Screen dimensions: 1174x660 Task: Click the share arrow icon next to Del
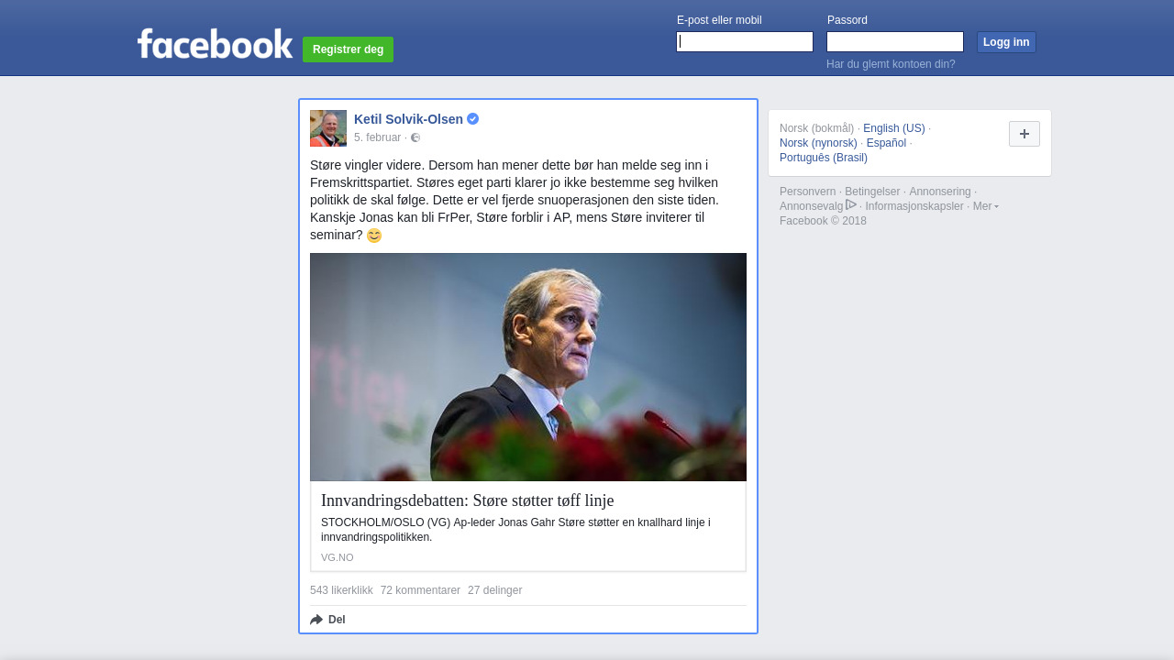tap(316, 620)
